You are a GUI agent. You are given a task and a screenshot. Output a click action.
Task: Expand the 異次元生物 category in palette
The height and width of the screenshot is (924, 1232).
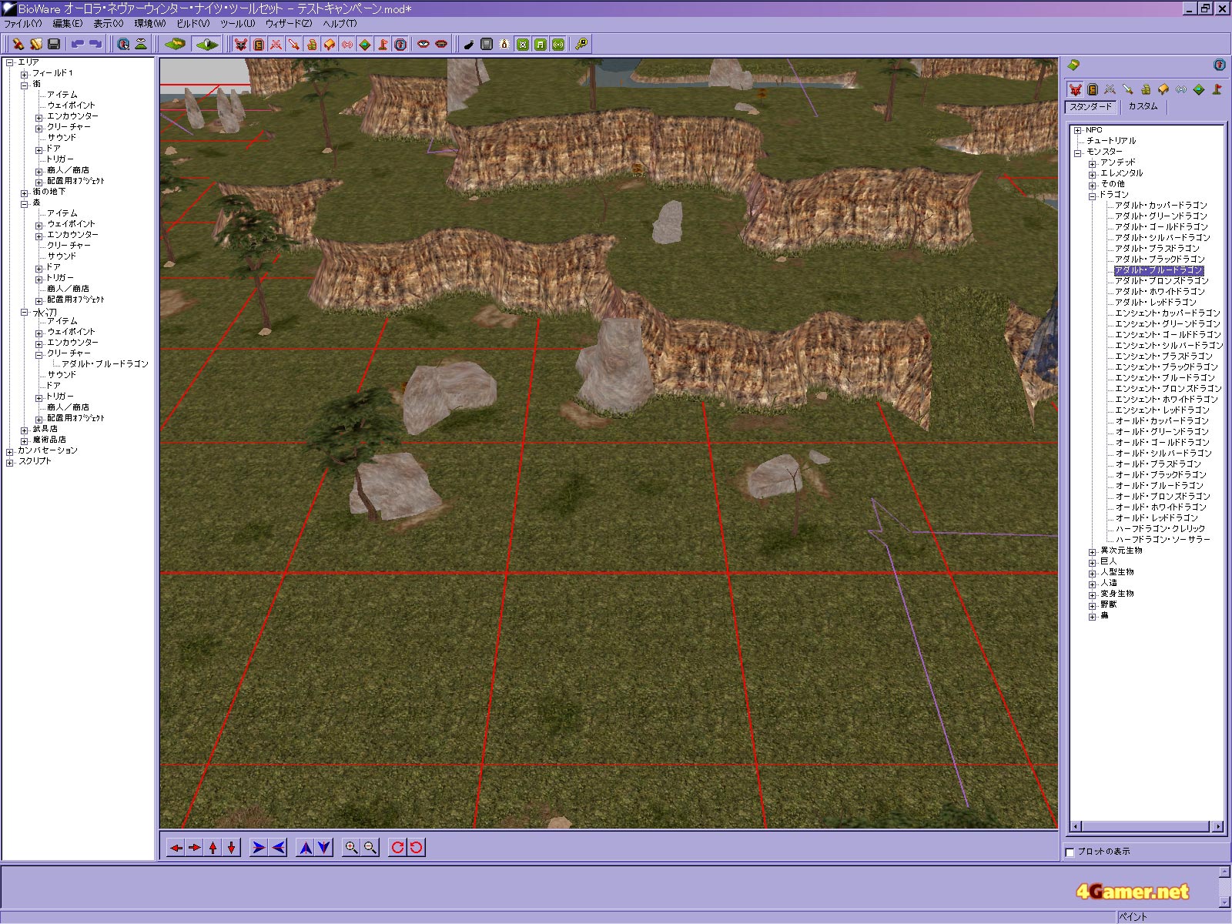(1093, 551)
